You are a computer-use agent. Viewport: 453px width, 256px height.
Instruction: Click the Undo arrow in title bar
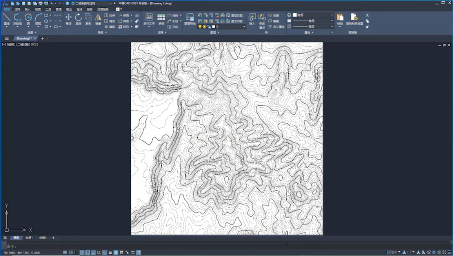[52, 4]
